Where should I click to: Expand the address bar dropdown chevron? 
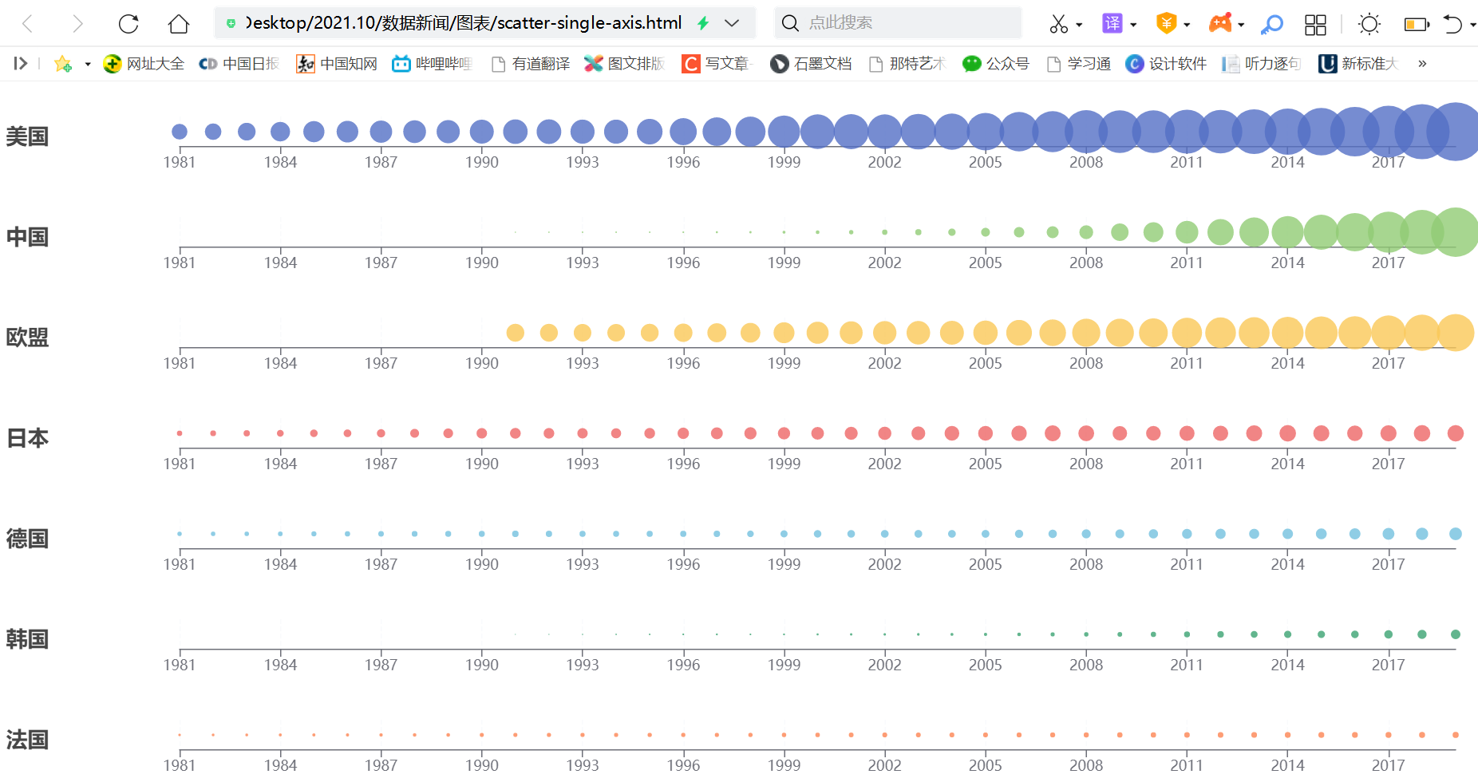732,23
